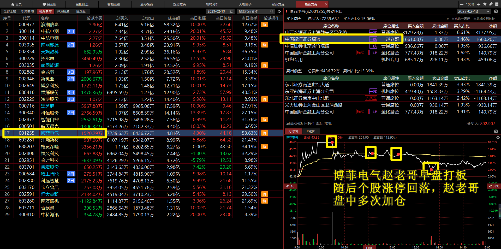Click 3日 badge on 金龙羽 row
Screen dimensions: 501x249
point(71,72)
